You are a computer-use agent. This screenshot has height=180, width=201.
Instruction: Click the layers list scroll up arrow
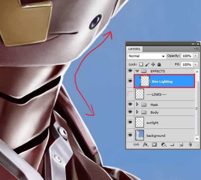(197, 71)
